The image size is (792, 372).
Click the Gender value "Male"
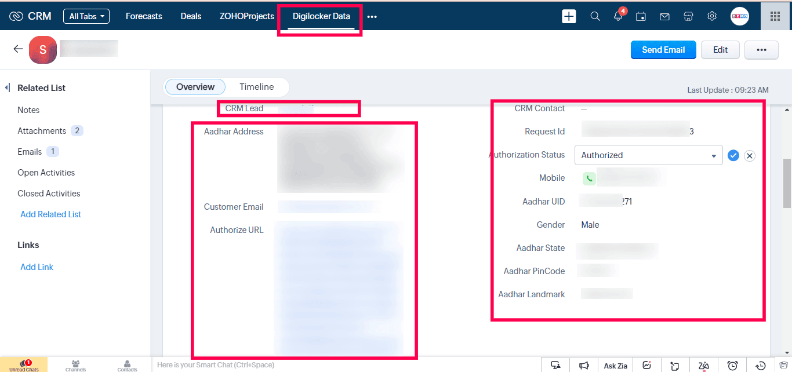[590, 225]
